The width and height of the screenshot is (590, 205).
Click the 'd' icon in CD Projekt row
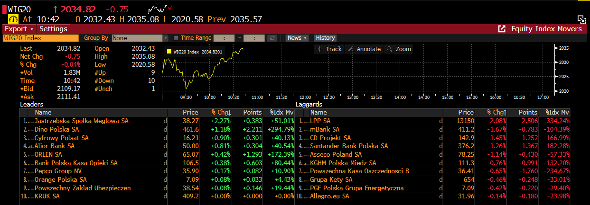tap(440, 138)
